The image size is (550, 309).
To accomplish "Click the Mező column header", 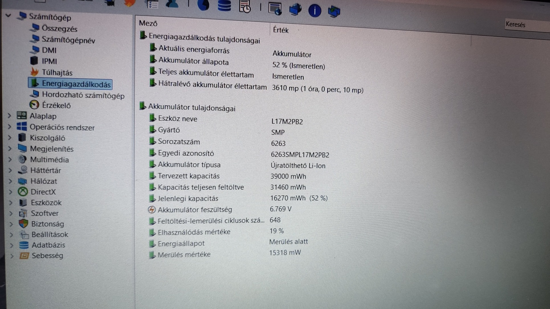I will 148,23.
